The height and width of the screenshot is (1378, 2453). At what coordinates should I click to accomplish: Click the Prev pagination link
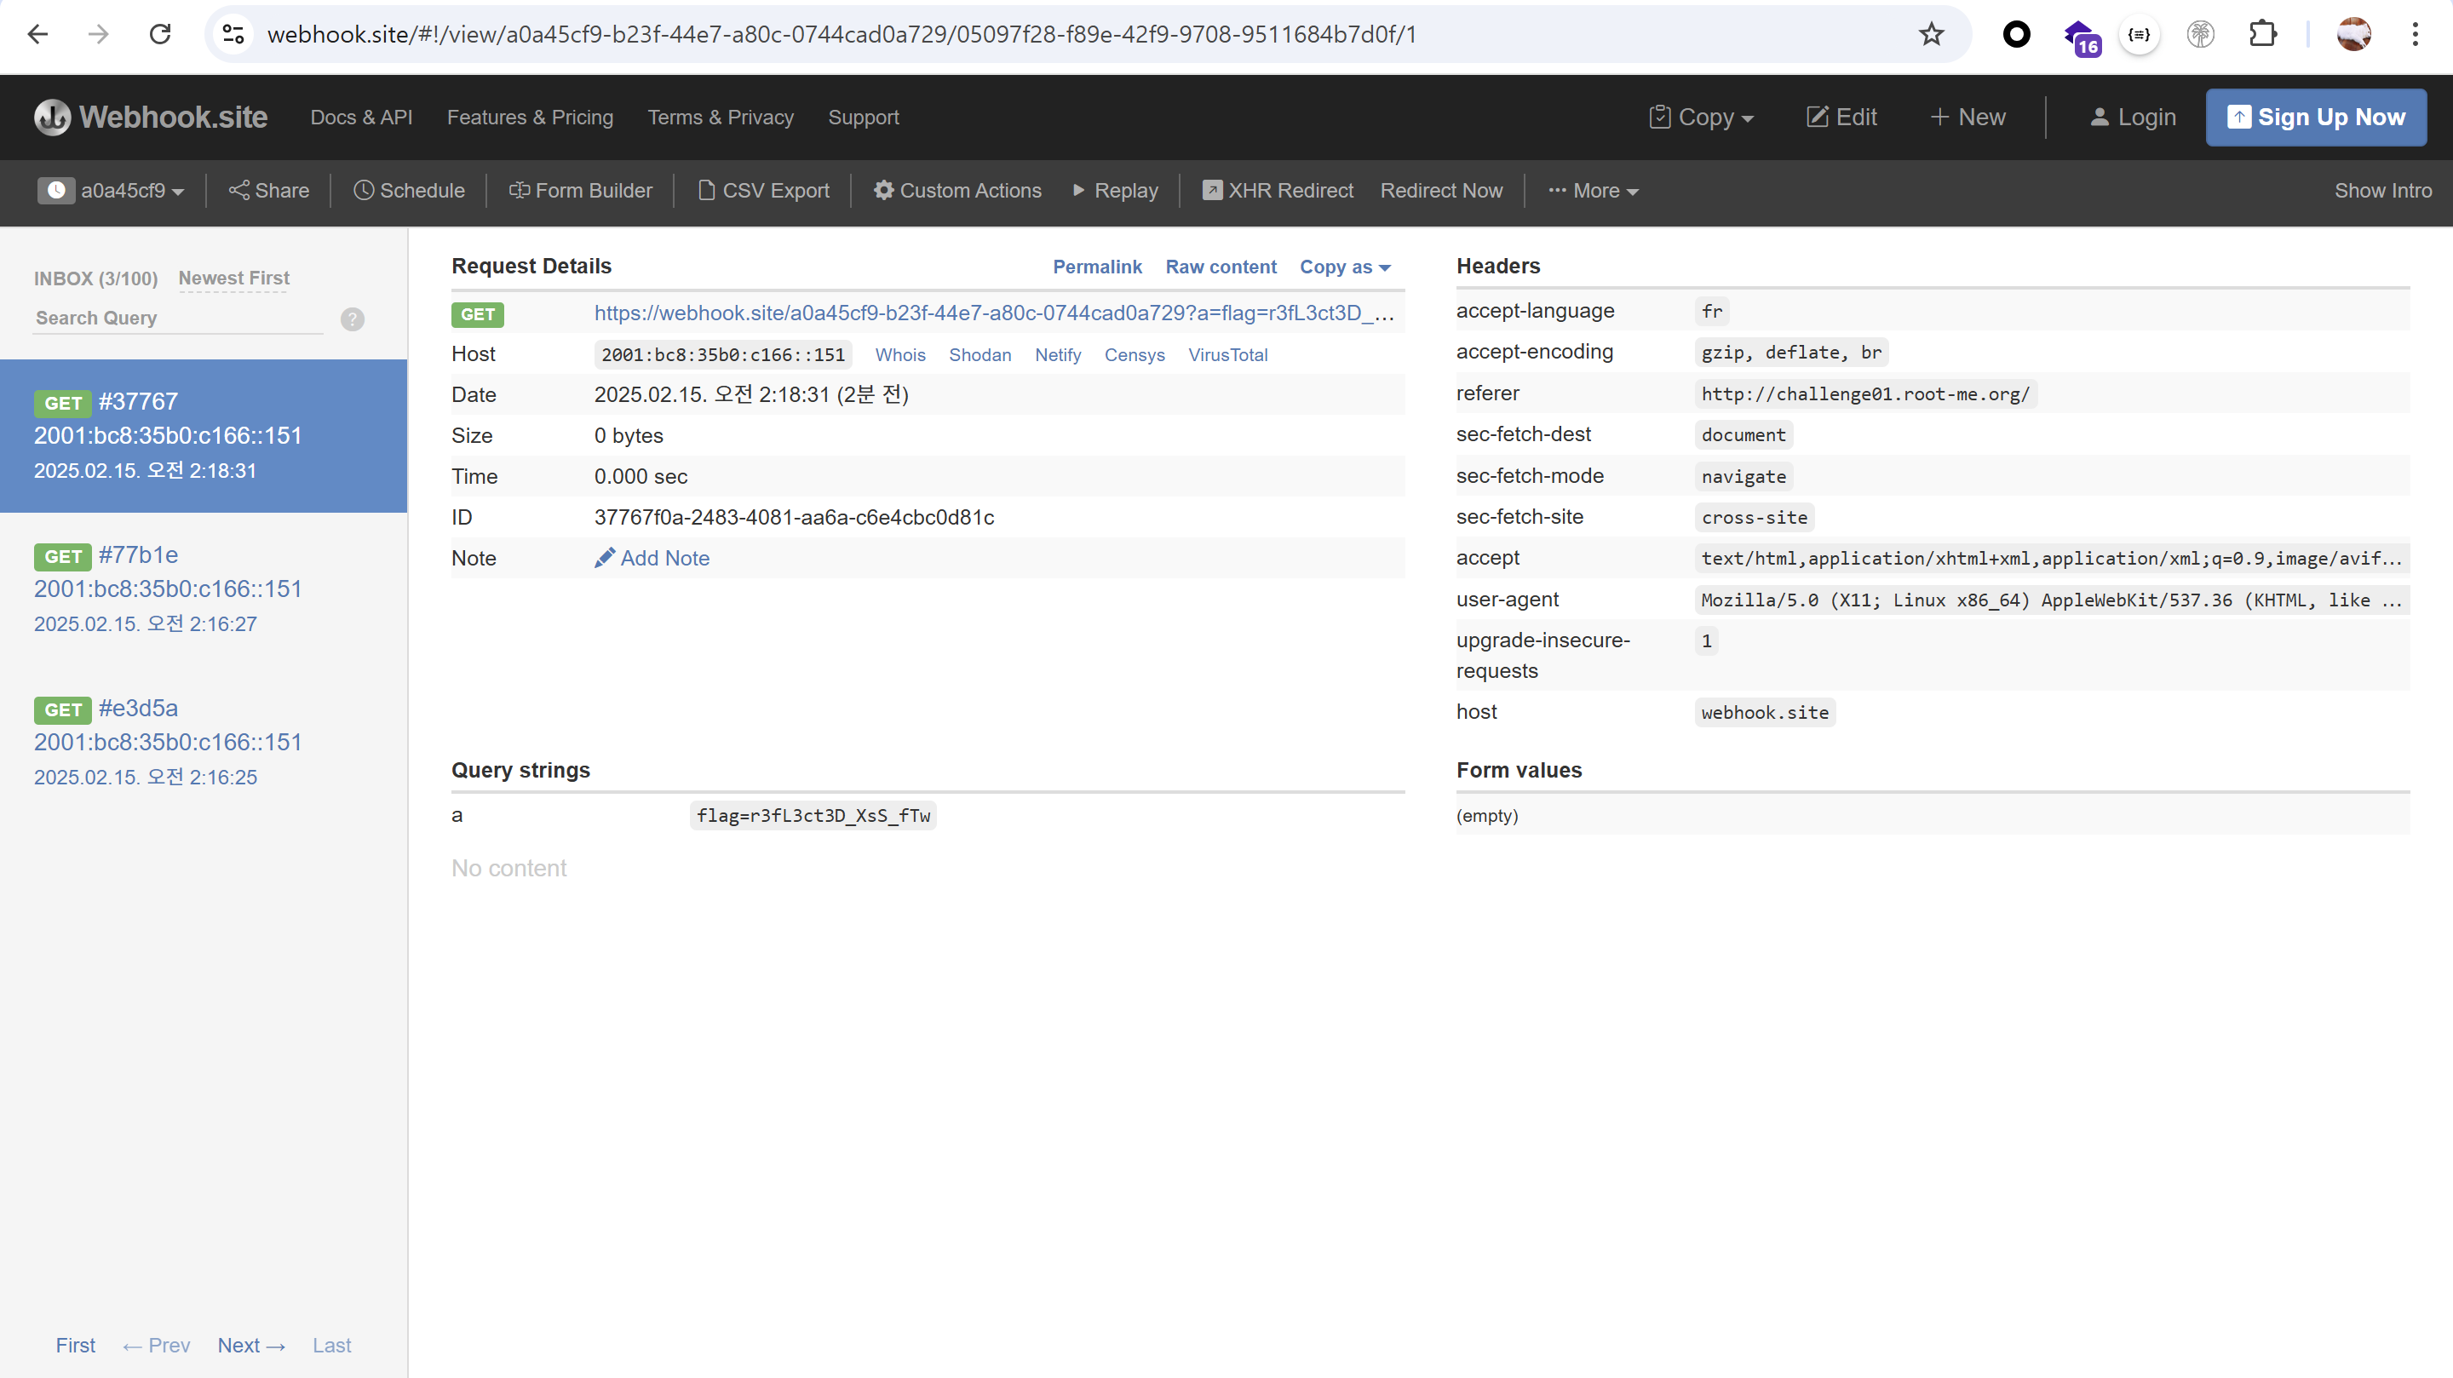(x=156, y=1346)
